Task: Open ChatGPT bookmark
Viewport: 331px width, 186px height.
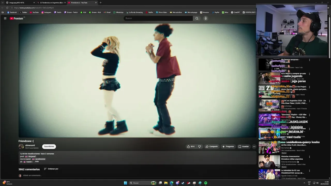Action: click(x=235, y=12)
